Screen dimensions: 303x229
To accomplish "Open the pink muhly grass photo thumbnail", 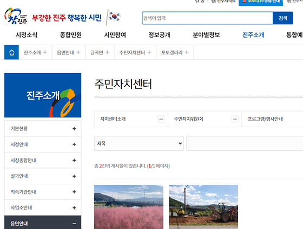I will [129, 207].
